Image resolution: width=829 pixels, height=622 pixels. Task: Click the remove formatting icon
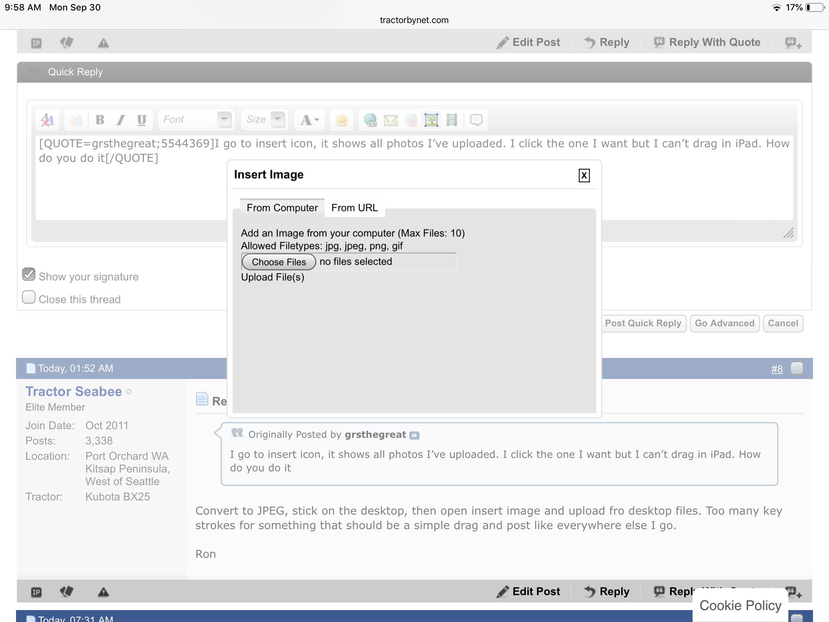48,120
